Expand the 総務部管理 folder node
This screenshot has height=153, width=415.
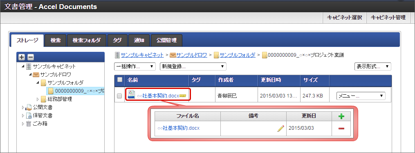pos(38,100)
